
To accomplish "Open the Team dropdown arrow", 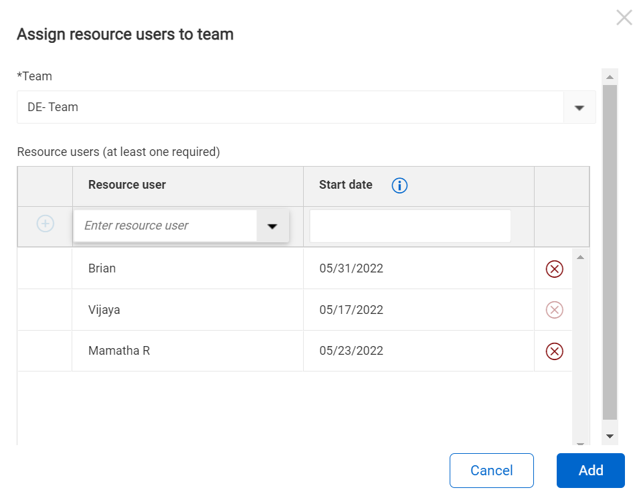I will tap(579, 108).
